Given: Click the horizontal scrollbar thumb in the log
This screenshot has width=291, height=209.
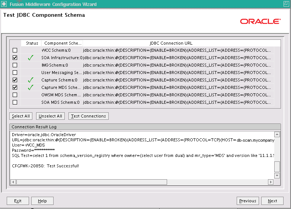Looking at the screenshot, I should pos(92,182).
